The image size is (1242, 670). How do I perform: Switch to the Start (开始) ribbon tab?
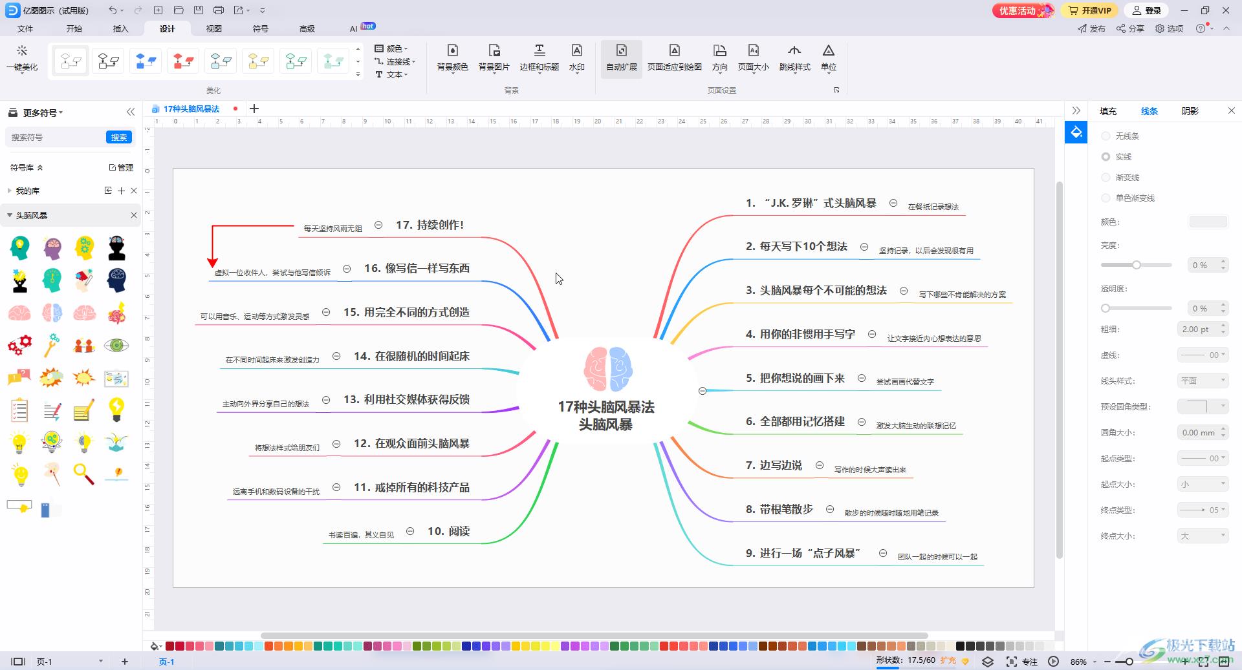(74, 28)
